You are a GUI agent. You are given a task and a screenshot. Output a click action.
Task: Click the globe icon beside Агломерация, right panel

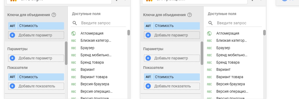(x=209, y=33)
